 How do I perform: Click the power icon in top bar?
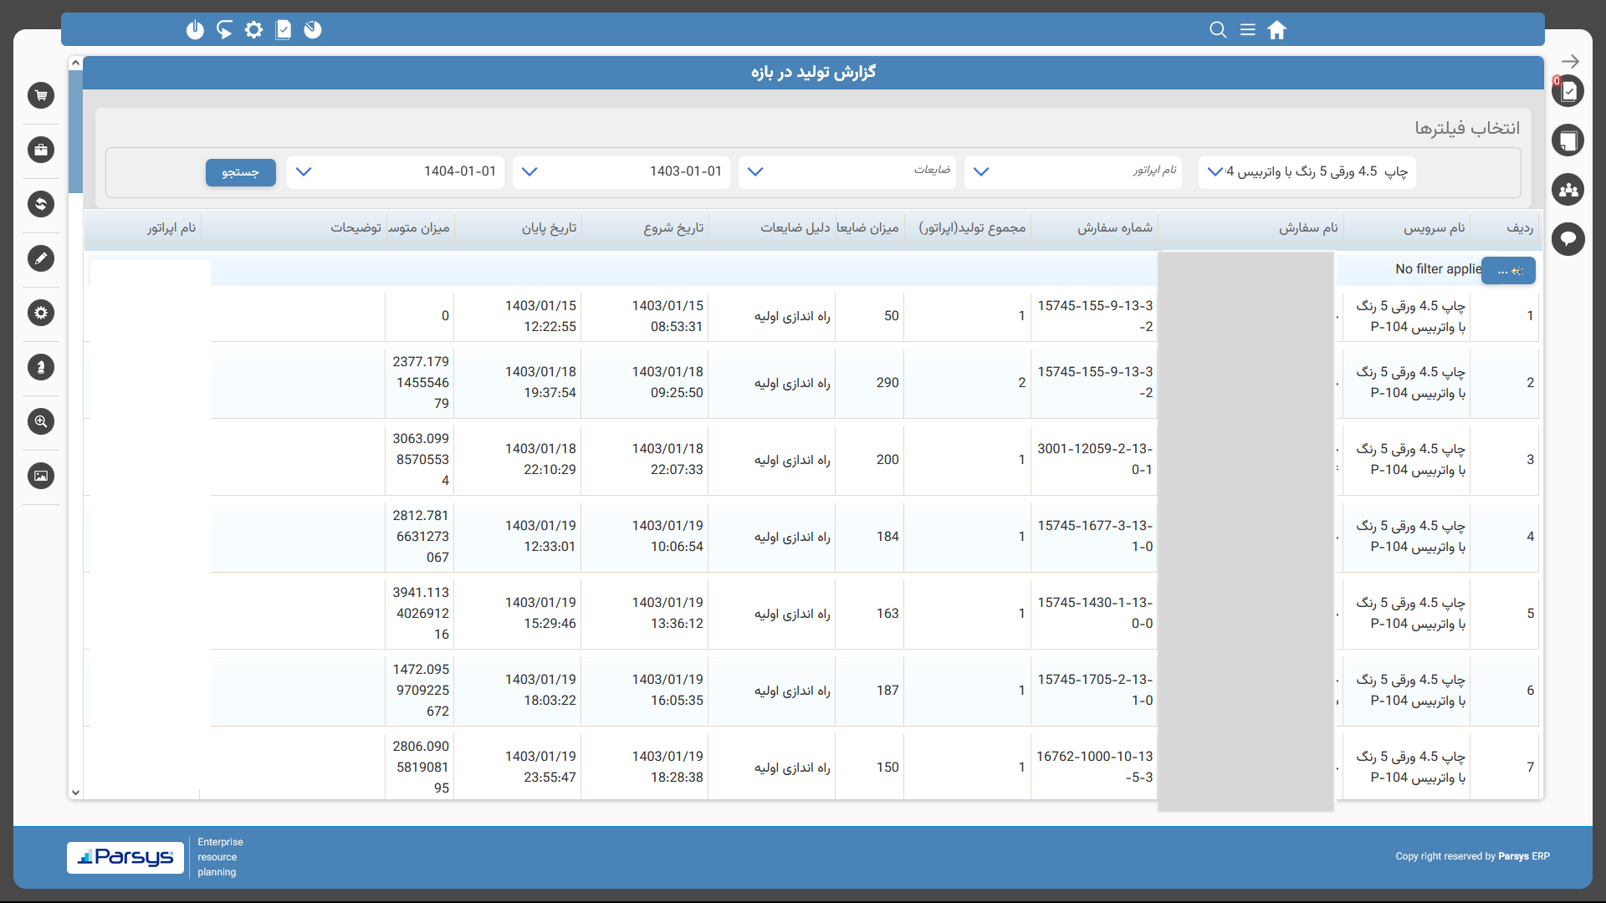point(195,30)
